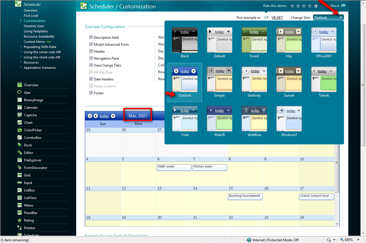Click the Chart control icon
366x243 pixels.
20,123
